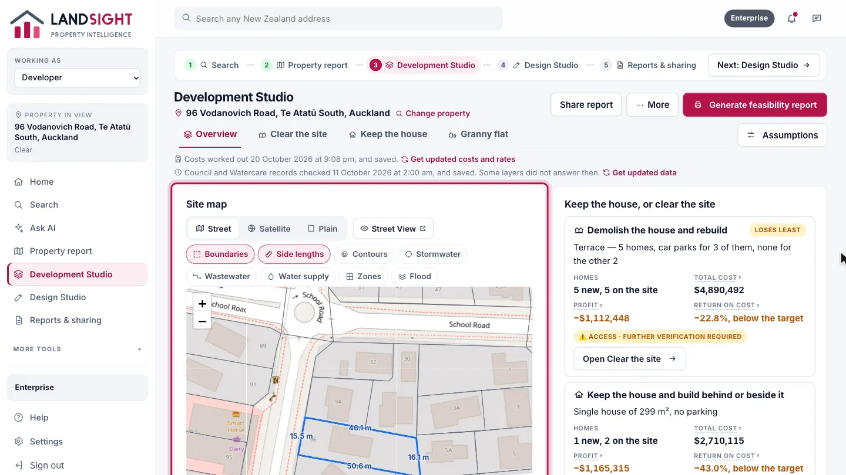The image size is (846, 475).
Task: Click the New Zealand address search field
Action: [x=338, y=19]
